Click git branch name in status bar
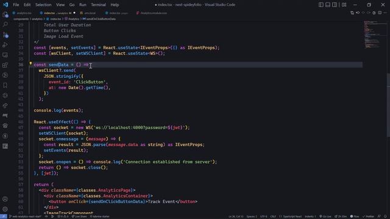 coord(25,217)
